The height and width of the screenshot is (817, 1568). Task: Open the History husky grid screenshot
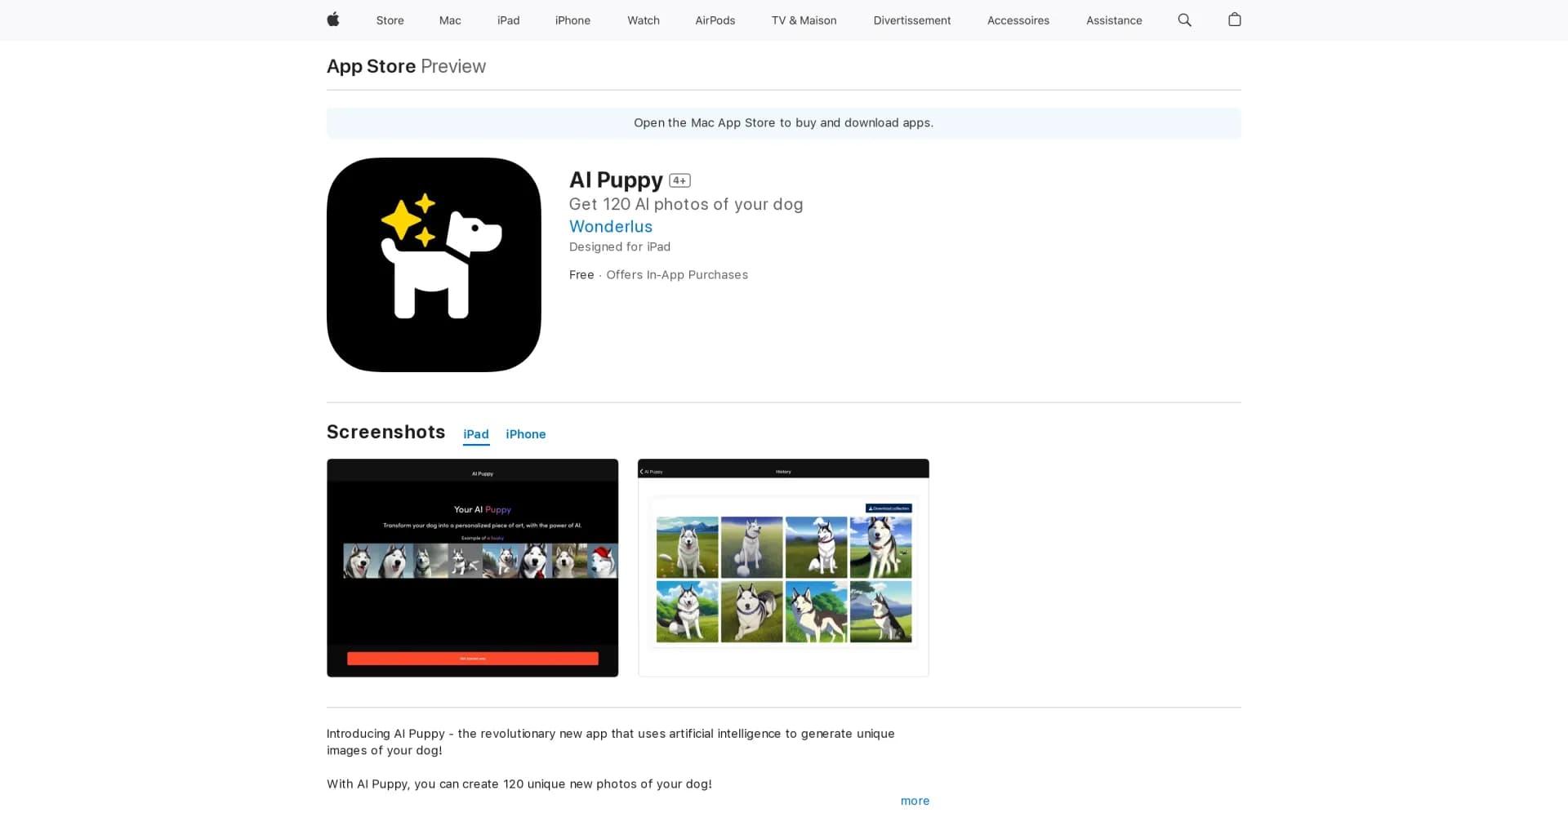(783, 568)
